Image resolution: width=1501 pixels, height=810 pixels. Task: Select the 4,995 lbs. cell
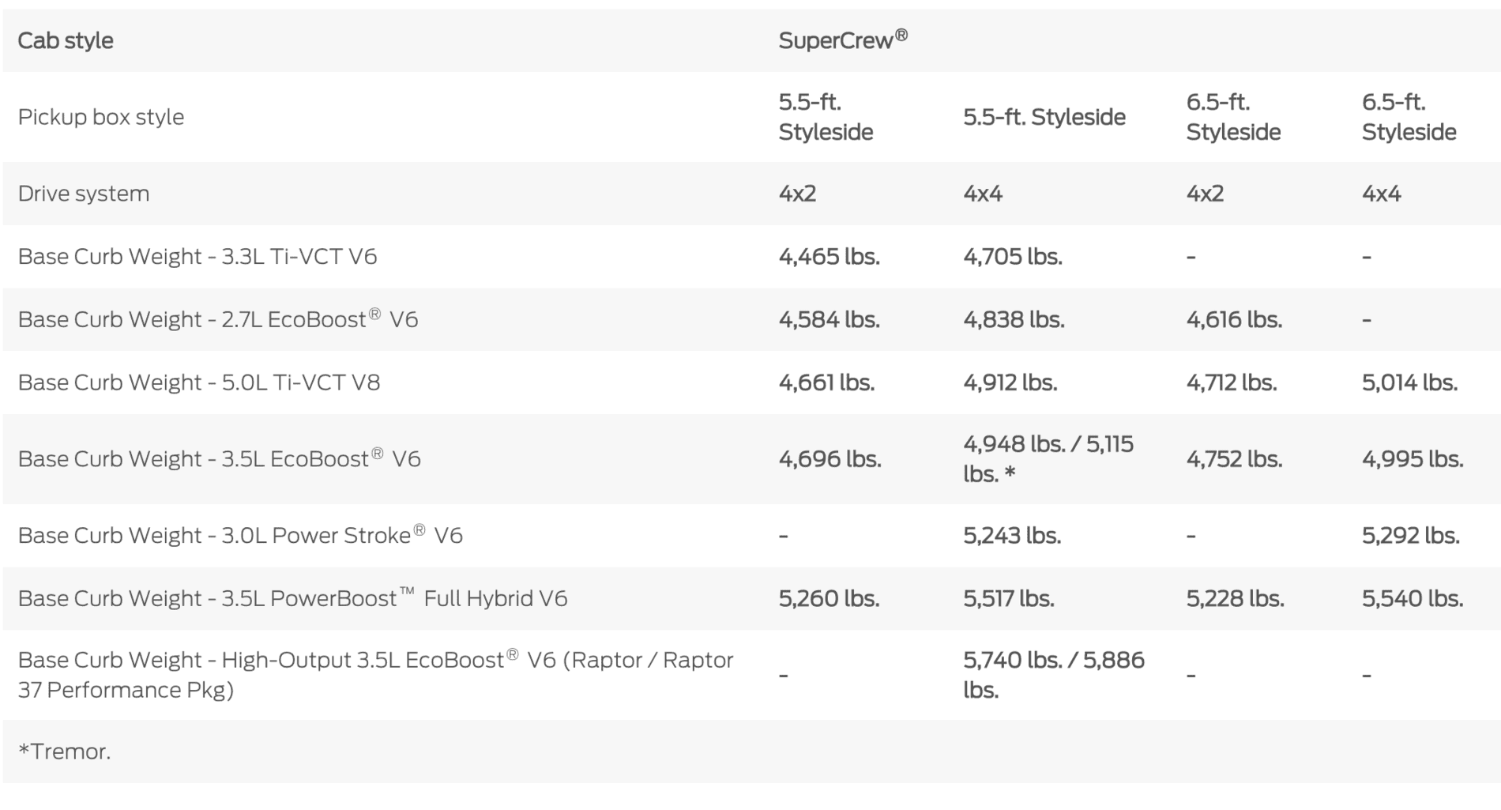tap(1413, 459)
